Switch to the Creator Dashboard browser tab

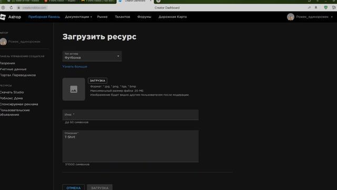click(135, 1)
